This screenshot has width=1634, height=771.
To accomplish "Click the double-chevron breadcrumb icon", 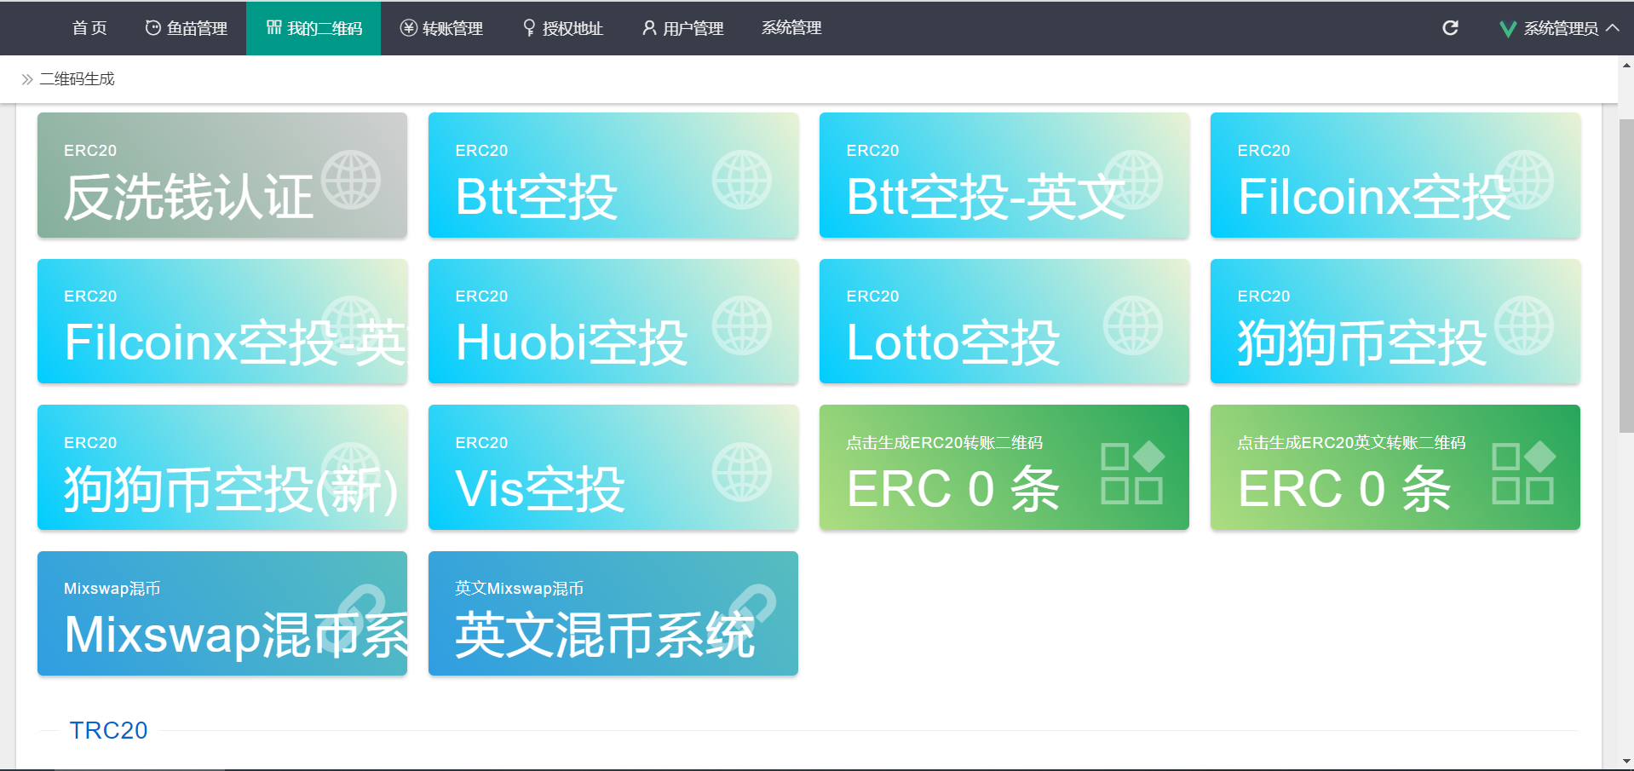I will pyautogui.click(x=27, y=79).
